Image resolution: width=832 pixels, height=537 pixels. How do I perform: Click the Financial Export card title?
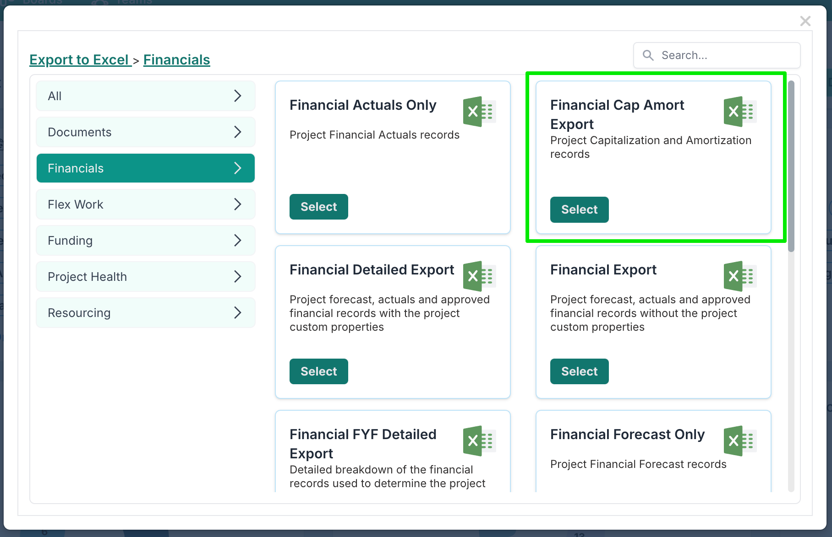(603, 270)
